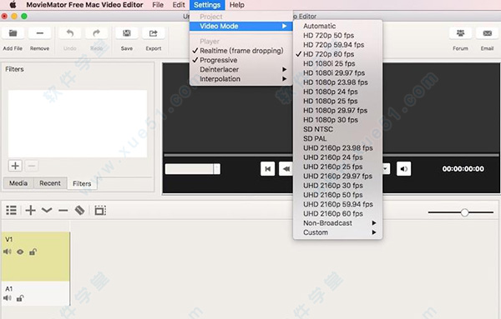This screenshot has width=501, height=319.
Task: Click the remove filter minus button
Action: [32, 166]
